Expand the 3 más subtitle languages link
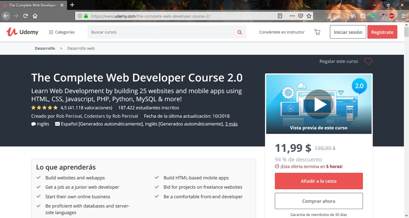The width and height of the screenshot is (409, 218). (231, 124)
